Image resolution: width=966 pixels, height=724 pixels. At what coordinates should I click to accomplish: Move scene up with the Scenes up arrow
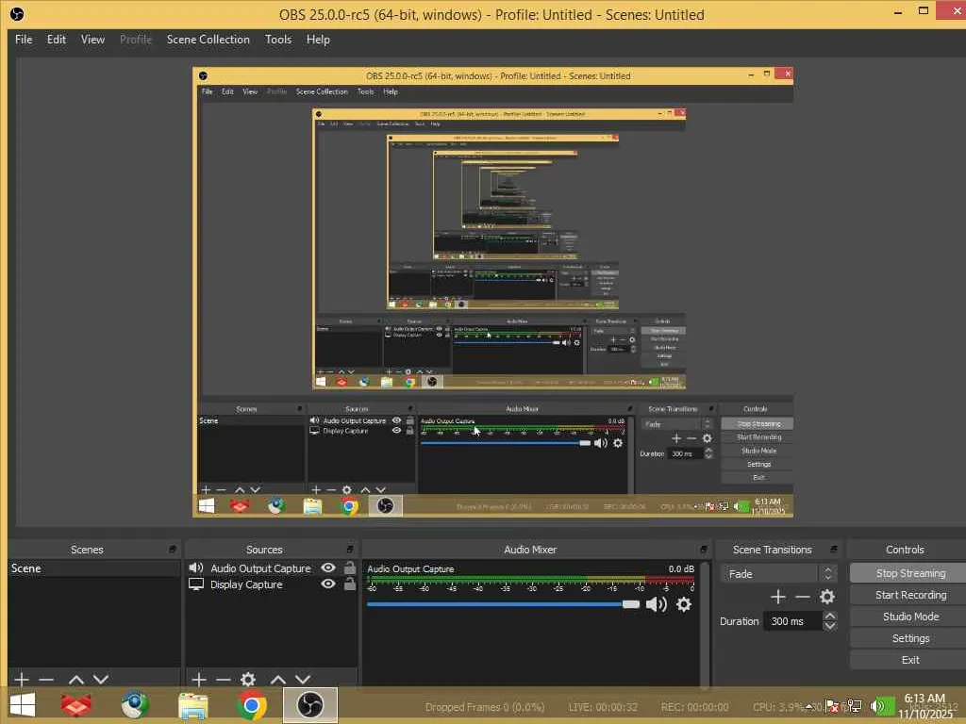[76, 680]
